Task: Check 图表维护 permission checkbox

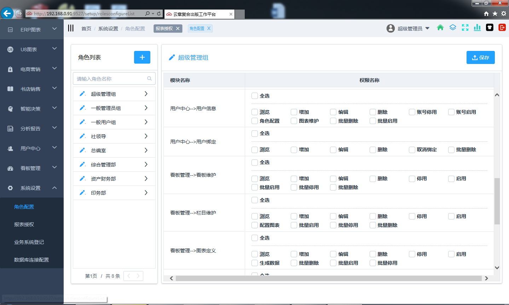Action: [294, 121]
